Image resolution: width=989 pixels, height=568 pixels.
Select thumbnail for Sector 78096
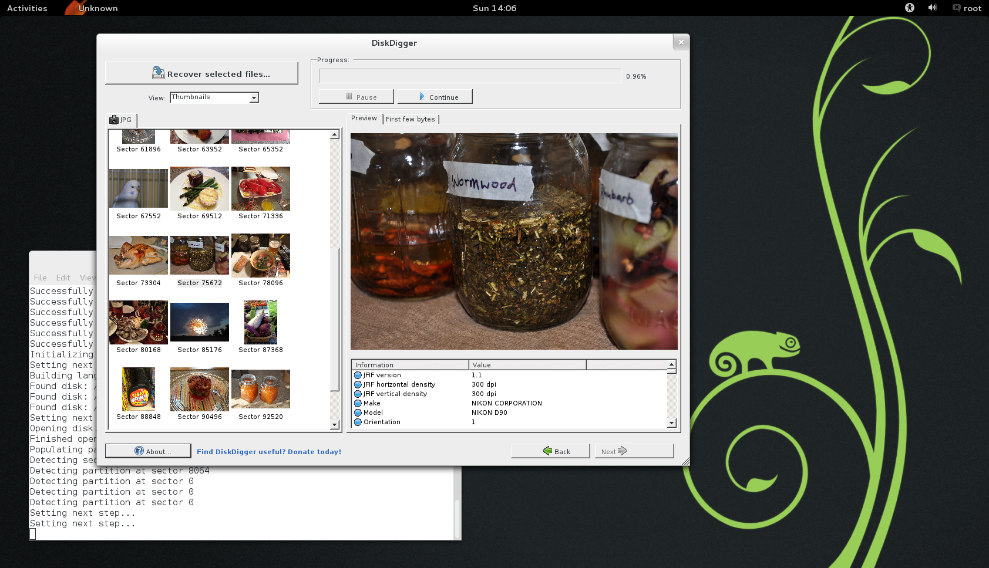[261, 255]
